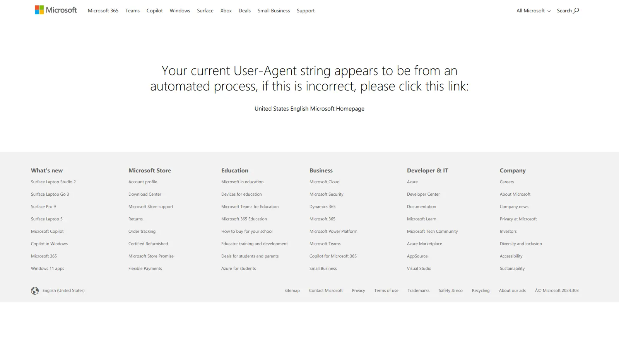Click the globe icon next to language setting
This screenshot has width=619, height=348.
35,290
